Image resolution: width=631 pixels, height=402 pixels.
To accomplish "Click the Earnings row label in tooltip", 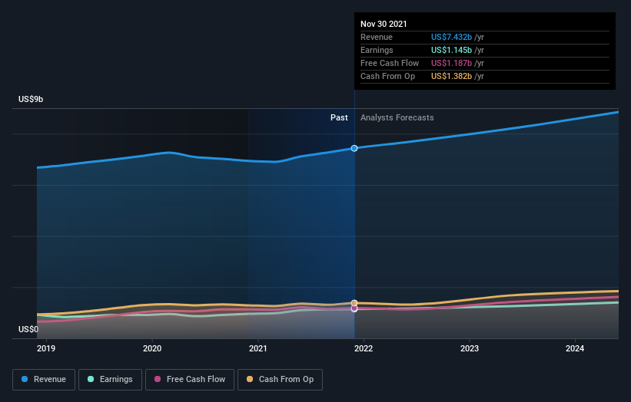I will pos(377,50).
